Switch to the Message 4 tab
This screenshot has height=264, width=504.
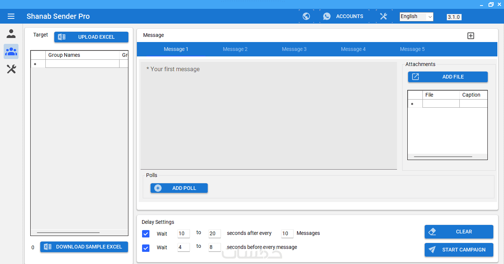point(353,49)
